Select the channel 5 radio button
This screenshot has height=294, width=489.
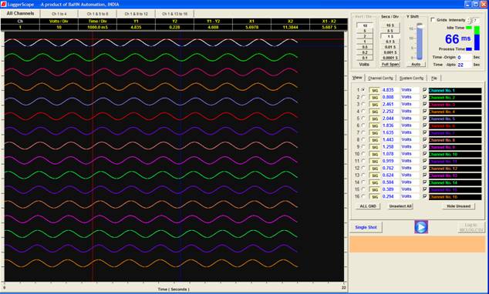(x=363, y=119)
